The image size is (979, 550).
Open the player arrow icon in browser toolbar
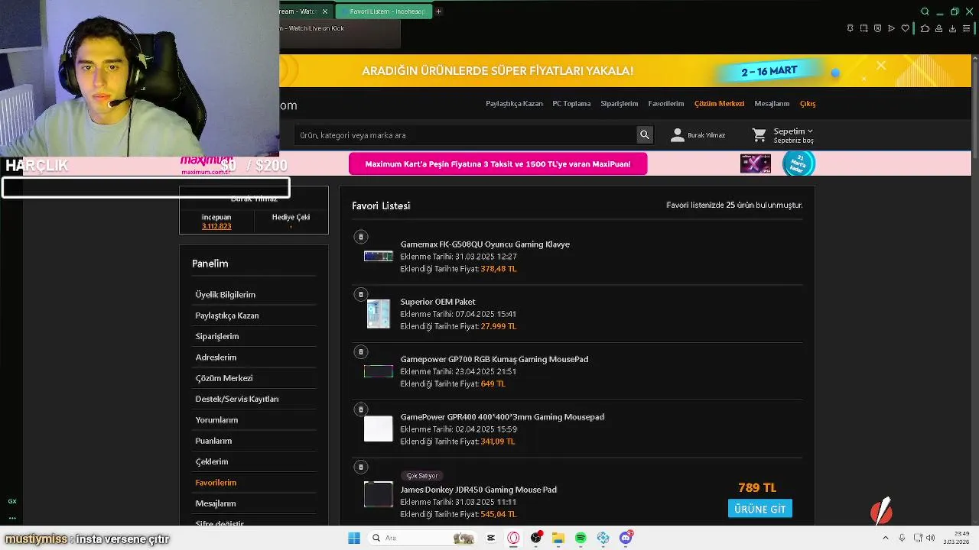pos(891,28)
